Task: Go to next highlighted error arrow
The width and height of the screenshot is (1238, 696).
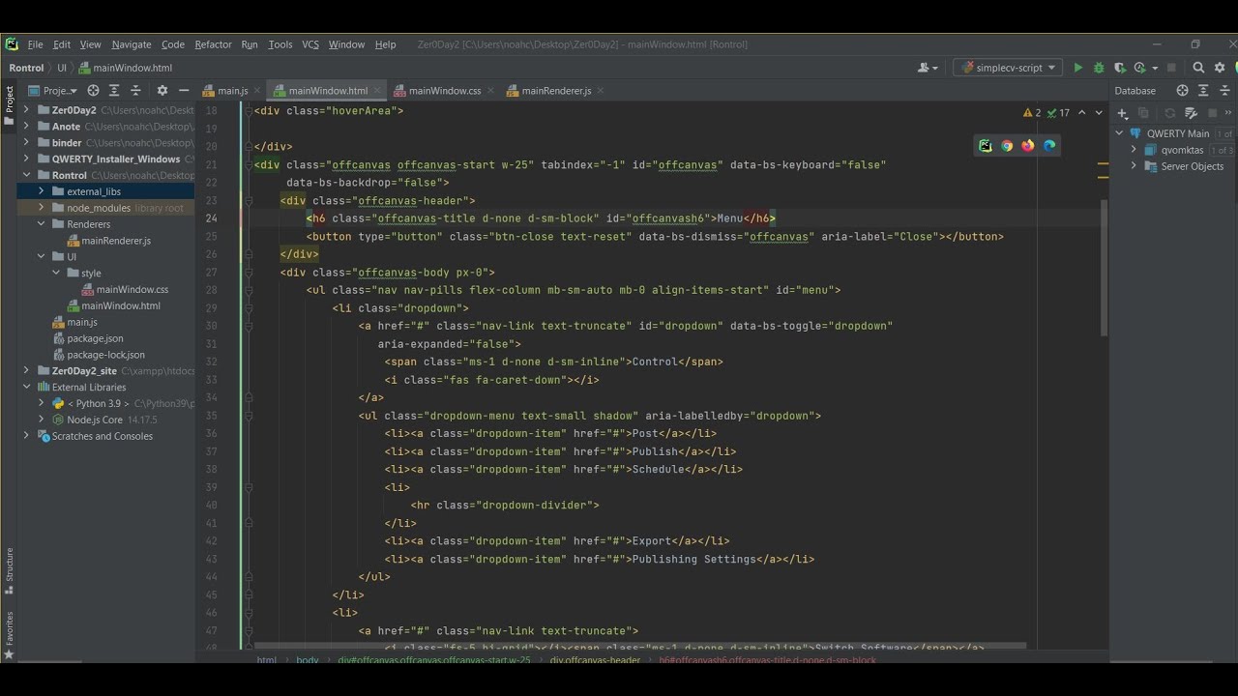Action: click(x=1099, y=113)
